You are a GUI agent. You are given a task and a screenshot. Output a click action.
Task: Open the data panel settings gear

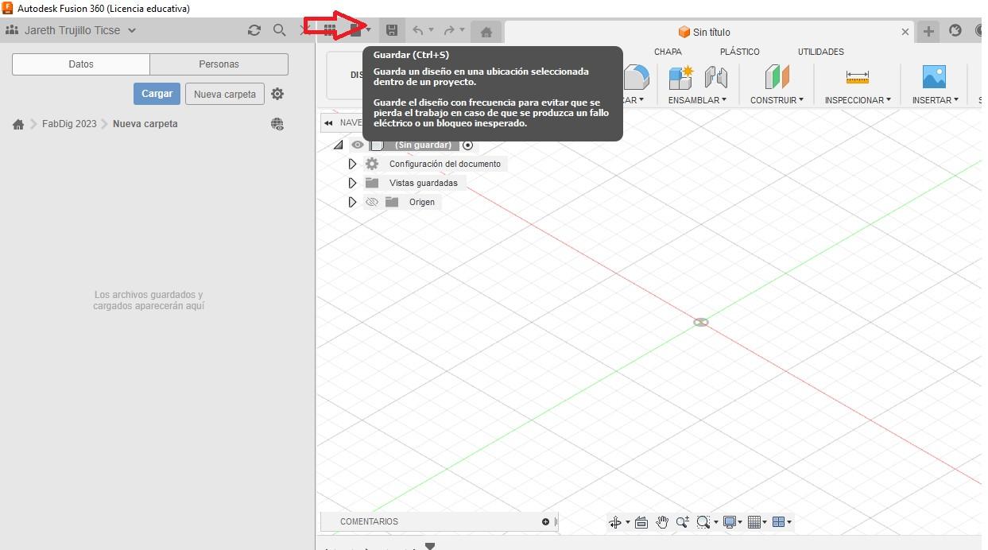pos(277,93)
